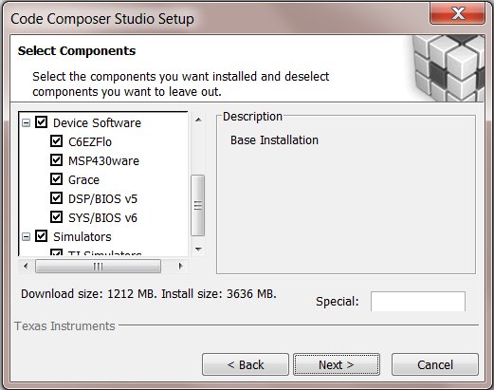
Task: Focus the Special input field
Action: (418, 302)
